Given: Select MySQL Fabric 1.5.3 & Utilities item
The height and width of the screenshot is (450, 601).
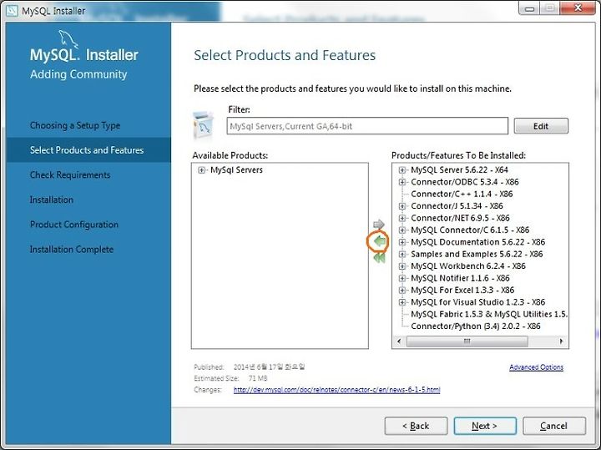Looking at the screenshot, I should click(x=488, y=314).
